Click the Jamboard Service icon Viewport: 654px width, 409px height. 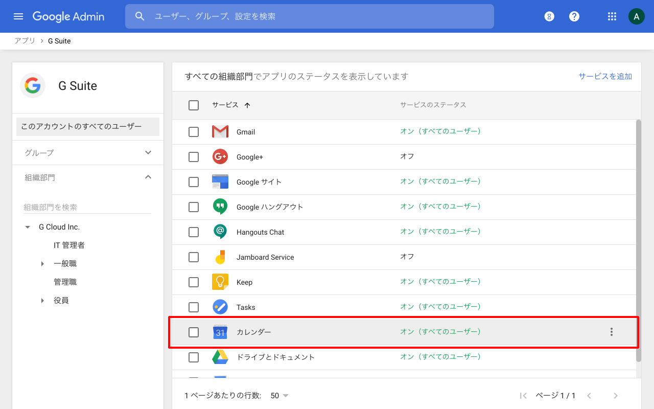pos(220,257)
